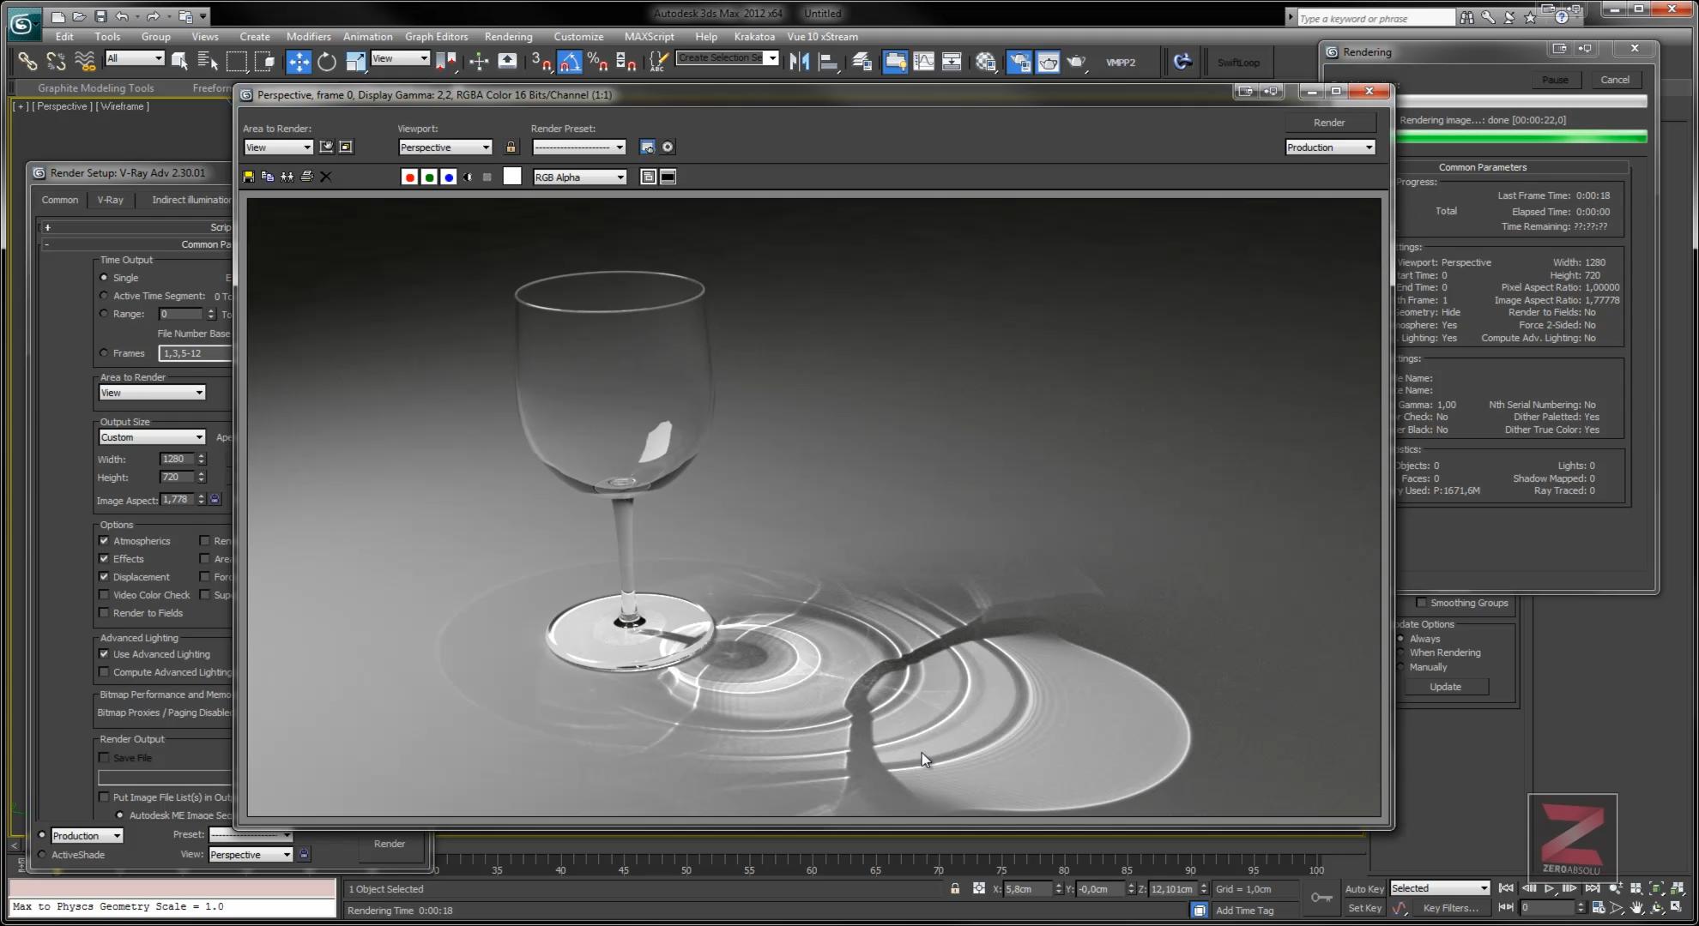
Task: Open the Material Editor teapot icon
Action: [x=1049, y=62]
